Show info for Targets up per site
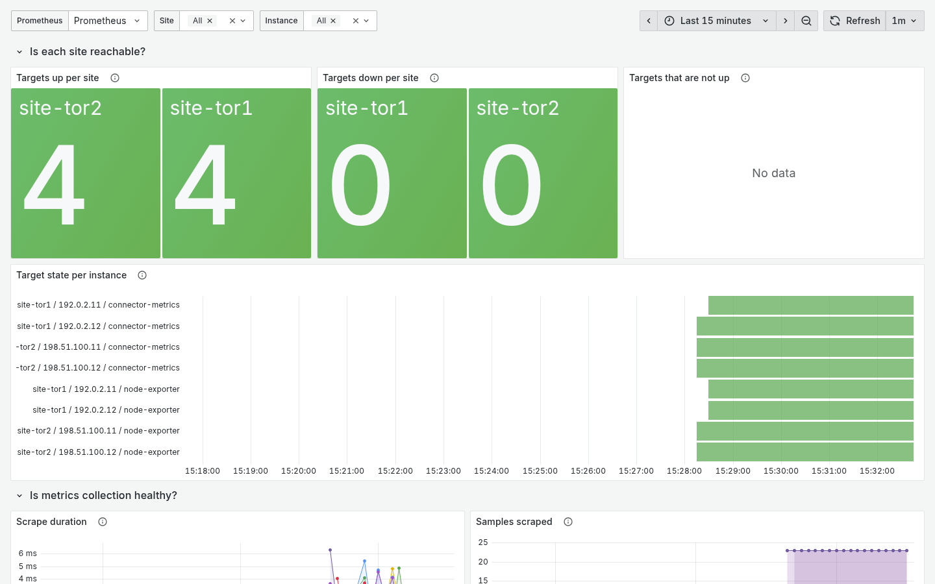 point(115,78)
